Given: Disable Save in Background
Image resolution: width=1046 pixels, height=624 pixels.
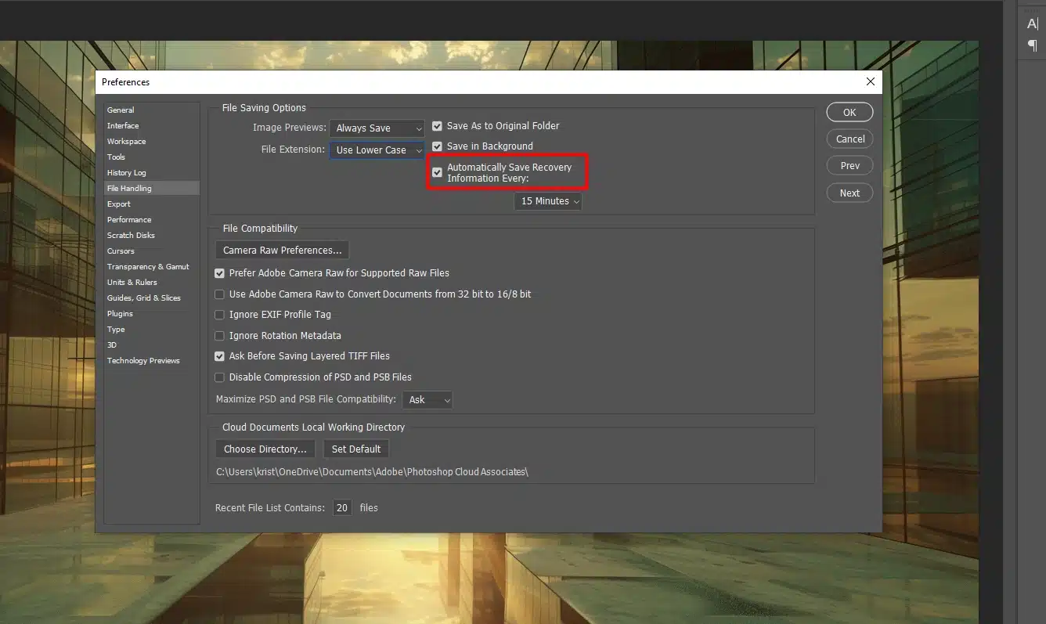Looking at the screenshot, I should coord(437,146).
